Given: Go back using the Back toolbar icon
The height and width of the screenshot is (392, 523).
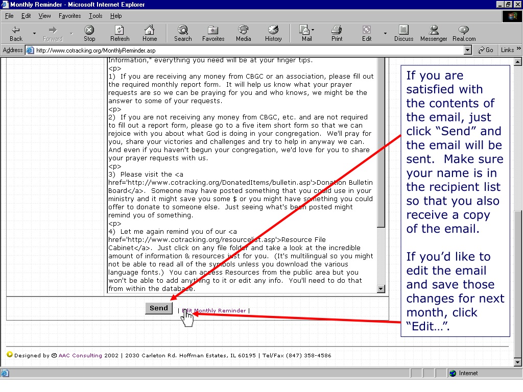Looking at the screenshot, I should point(16,33).
